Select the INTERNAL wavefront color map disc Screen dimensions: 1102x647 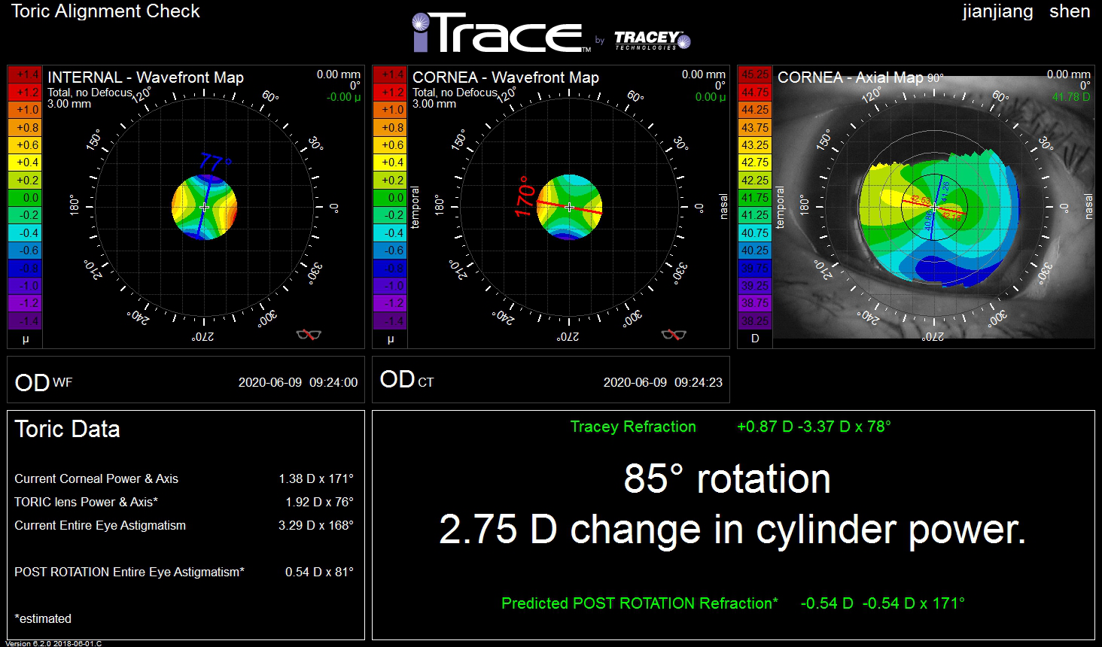coord(204,207)
